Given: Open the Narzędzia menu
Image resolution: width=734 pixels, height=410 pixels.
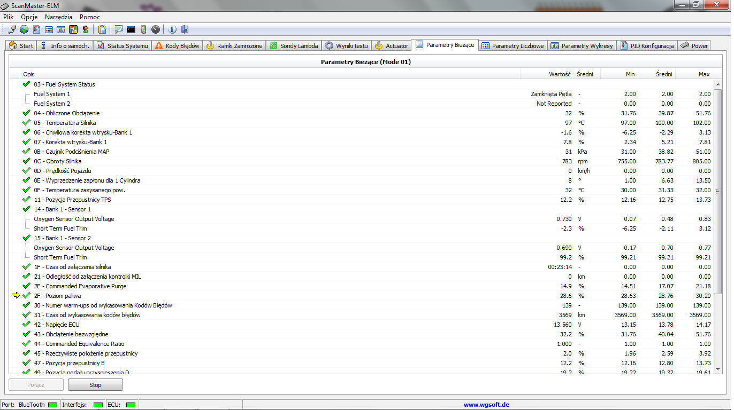Looking at the screenshot, I should pyautogui.click(x=58, y=17).
